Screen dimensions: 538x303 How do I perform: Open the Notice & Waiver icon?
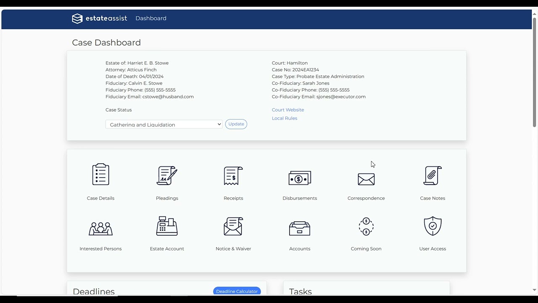click(233, 226)
